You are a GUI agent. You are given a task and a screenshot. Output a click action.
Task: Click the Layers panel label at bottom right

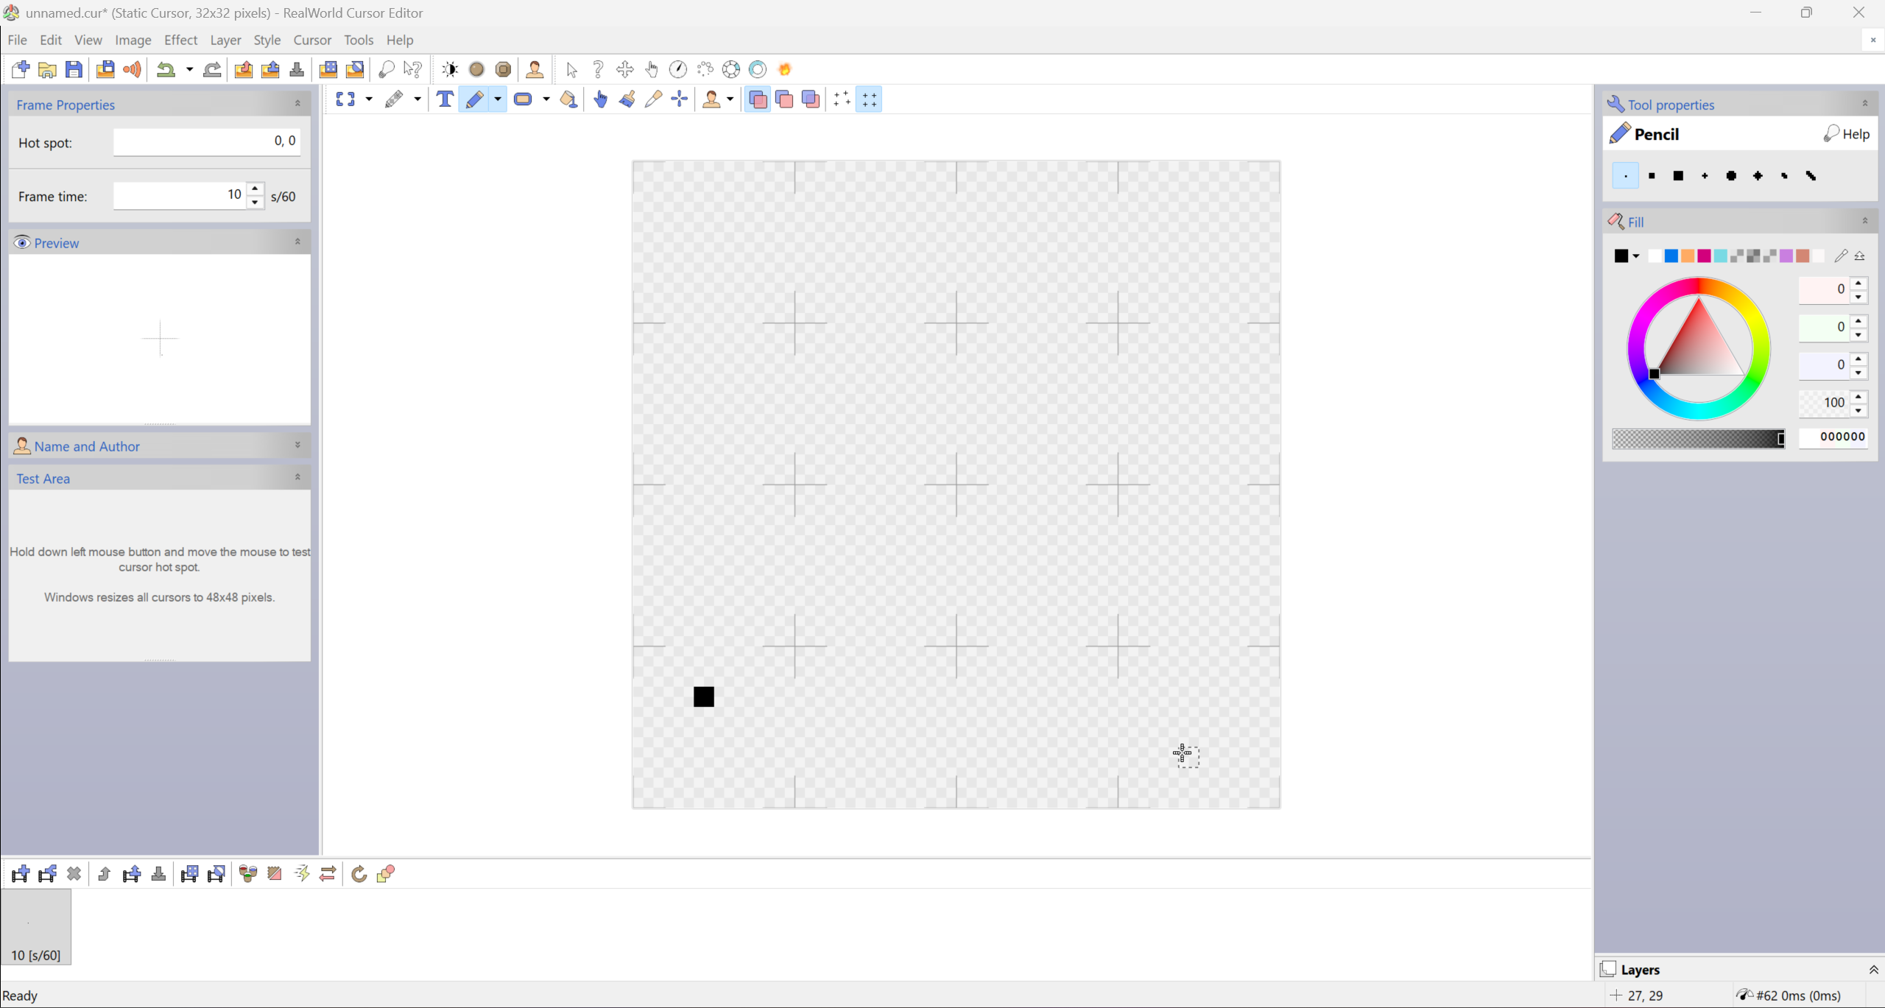1640,970
